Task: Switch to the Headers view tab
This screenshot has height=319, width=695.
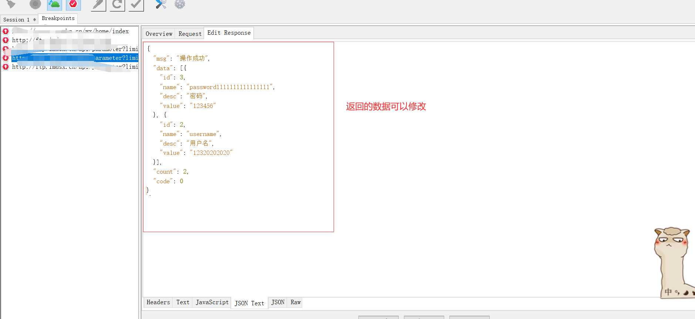Action: point(158,302)
